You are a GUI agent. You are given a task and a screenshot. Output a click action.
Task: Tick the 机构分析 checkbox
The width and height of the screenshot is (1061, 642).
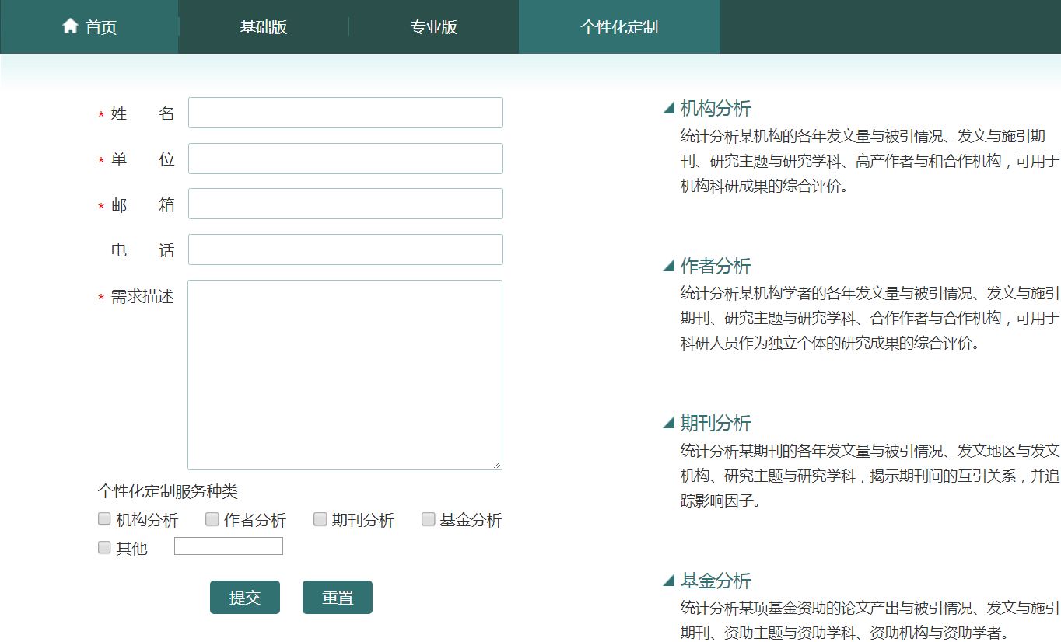[x=104, y=519]
